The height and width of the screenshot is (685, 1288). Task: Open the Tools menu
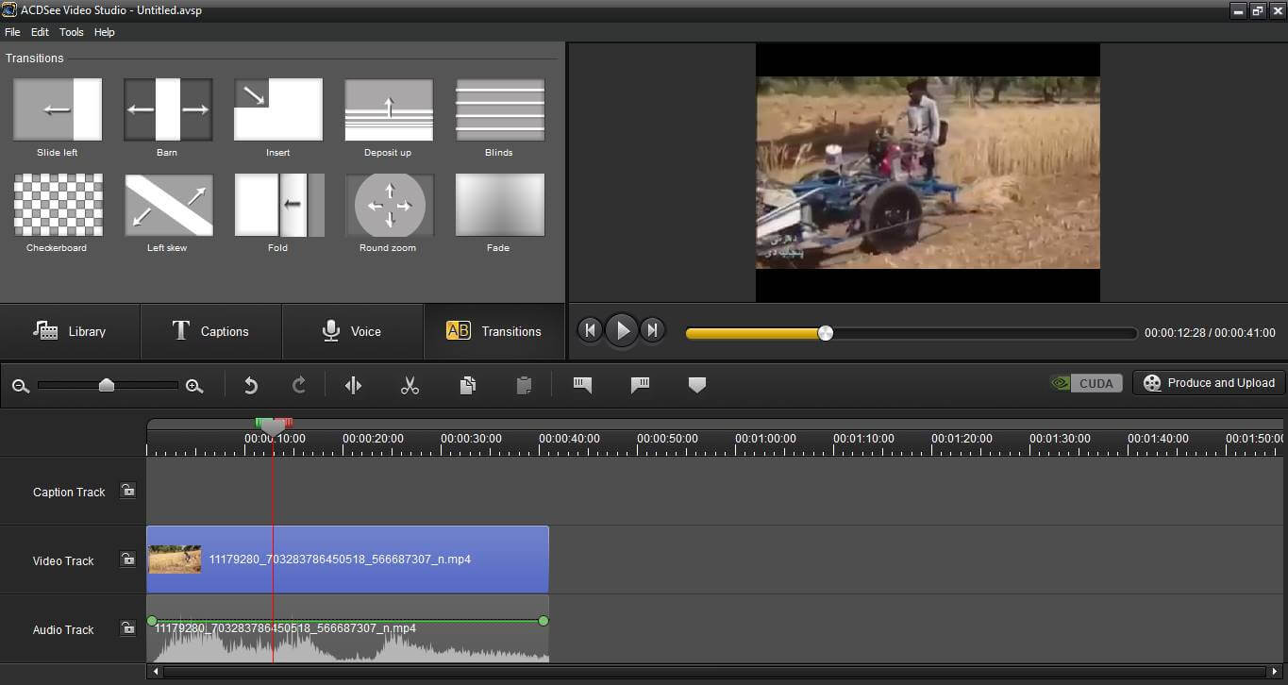(72, 32)
